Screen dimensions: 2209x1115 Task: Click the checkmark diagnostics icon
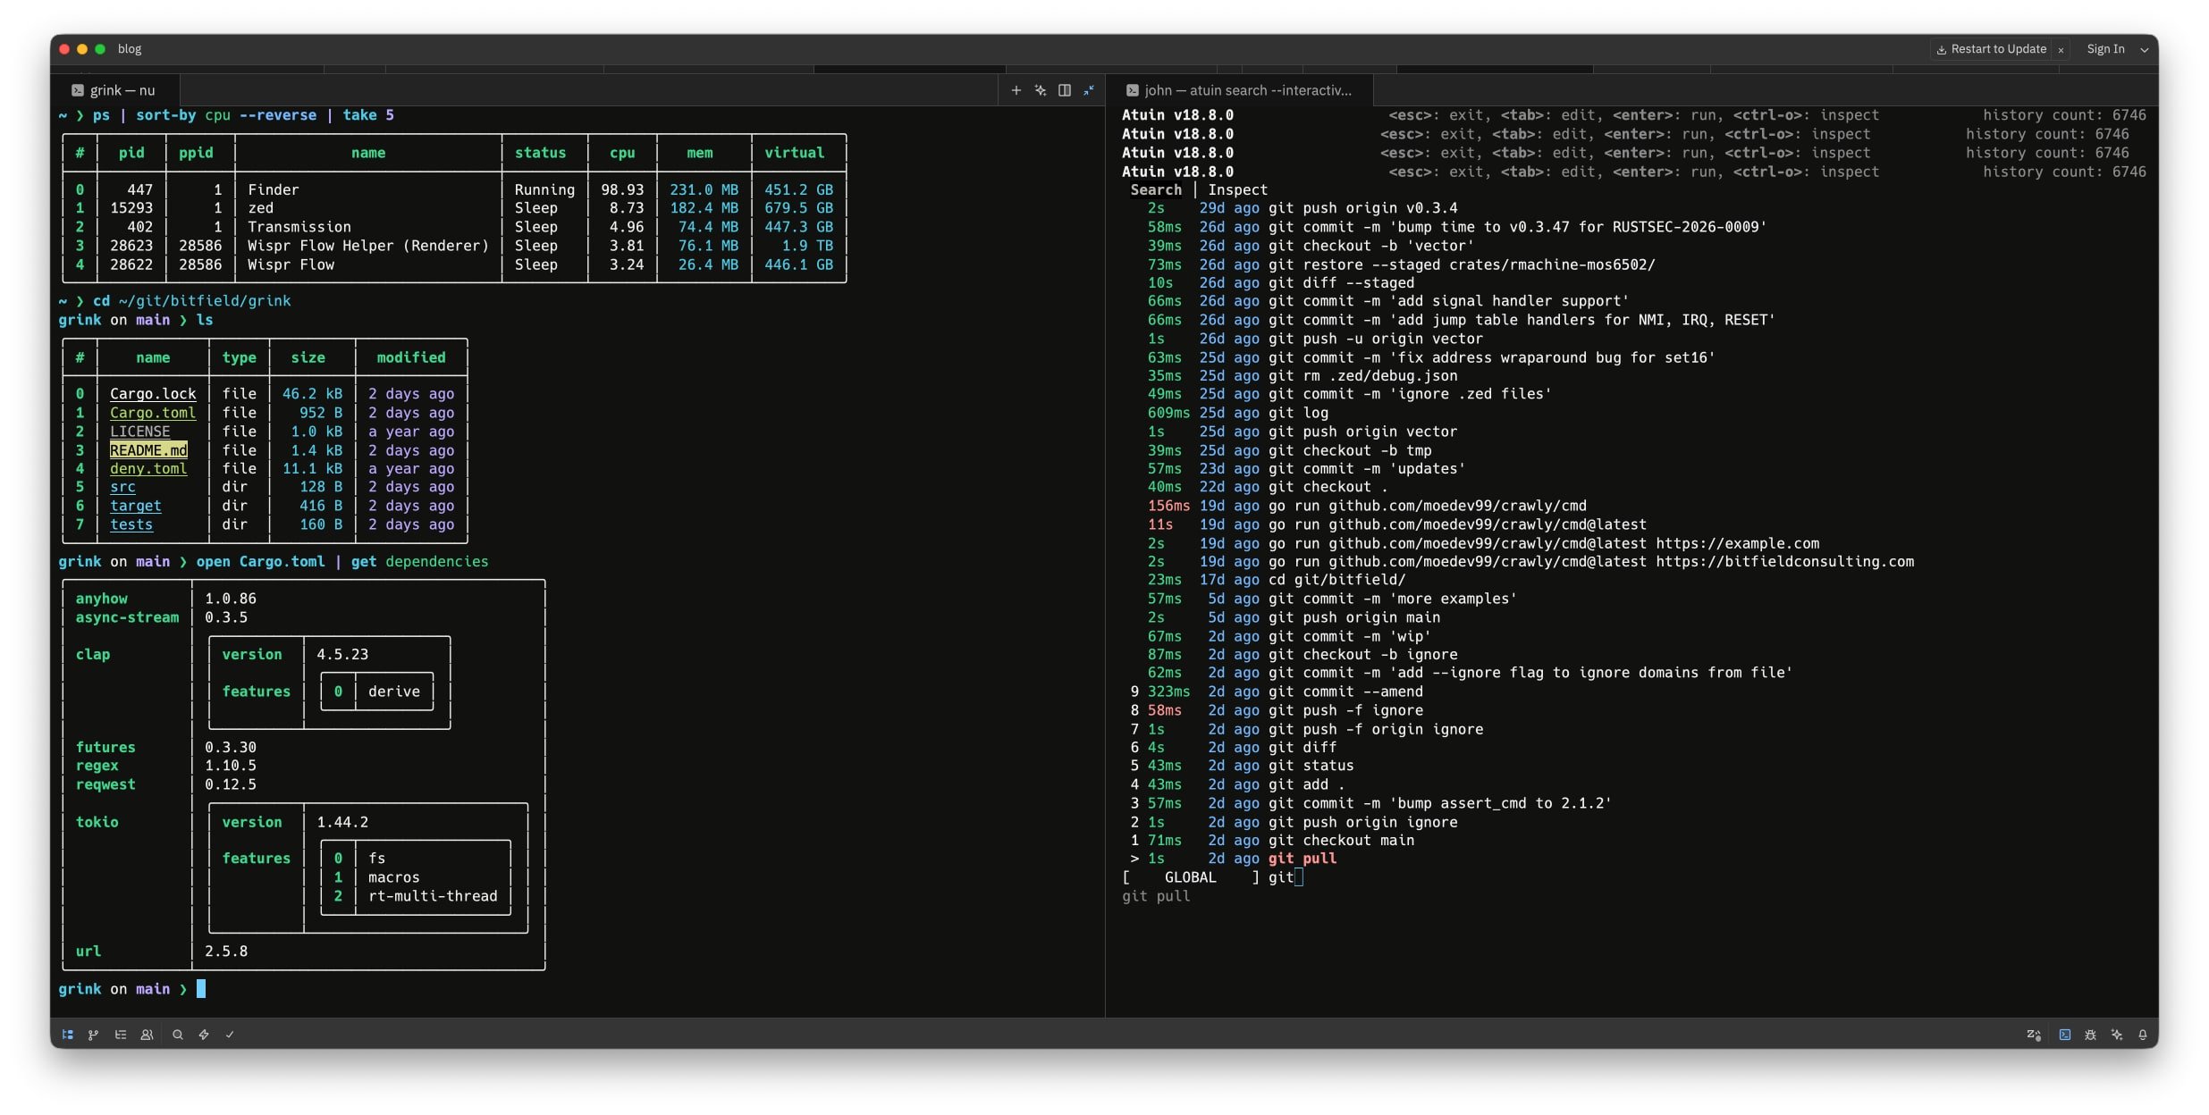point(230,1035)
